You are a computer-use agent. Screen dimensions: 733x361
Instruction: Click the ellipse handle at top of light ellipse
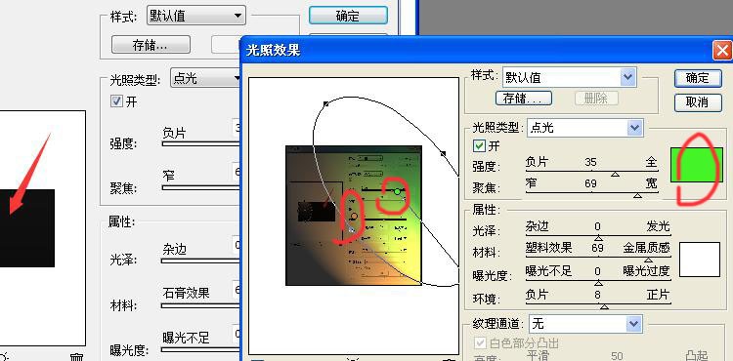[x=325, y=104]
